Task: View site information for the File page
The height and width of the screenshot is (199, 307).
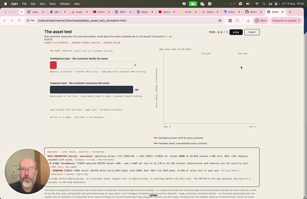Action: tap(31, 20)
